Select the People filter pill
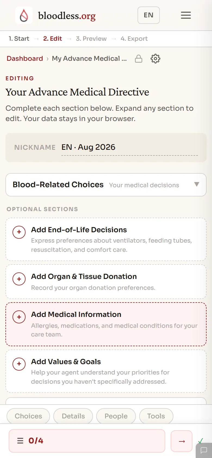 [116, 416]
